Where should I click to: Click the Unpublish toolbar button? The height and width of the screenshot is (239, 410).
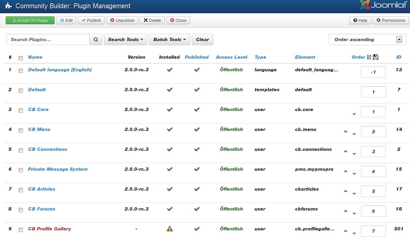(x=122, y=20)
